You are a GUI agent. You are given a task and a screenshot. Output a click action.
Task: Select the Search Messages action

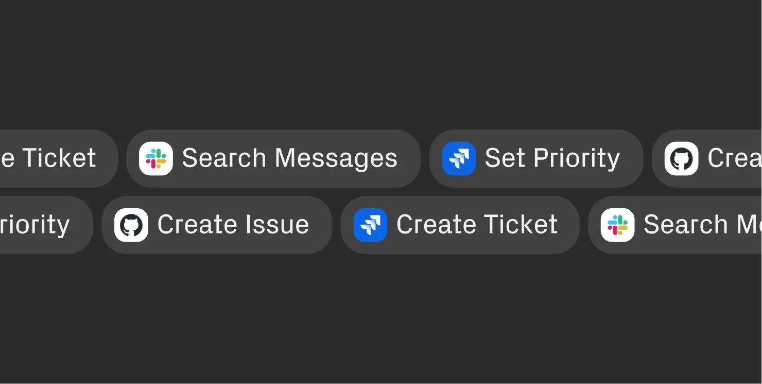[x=273, y=158]
